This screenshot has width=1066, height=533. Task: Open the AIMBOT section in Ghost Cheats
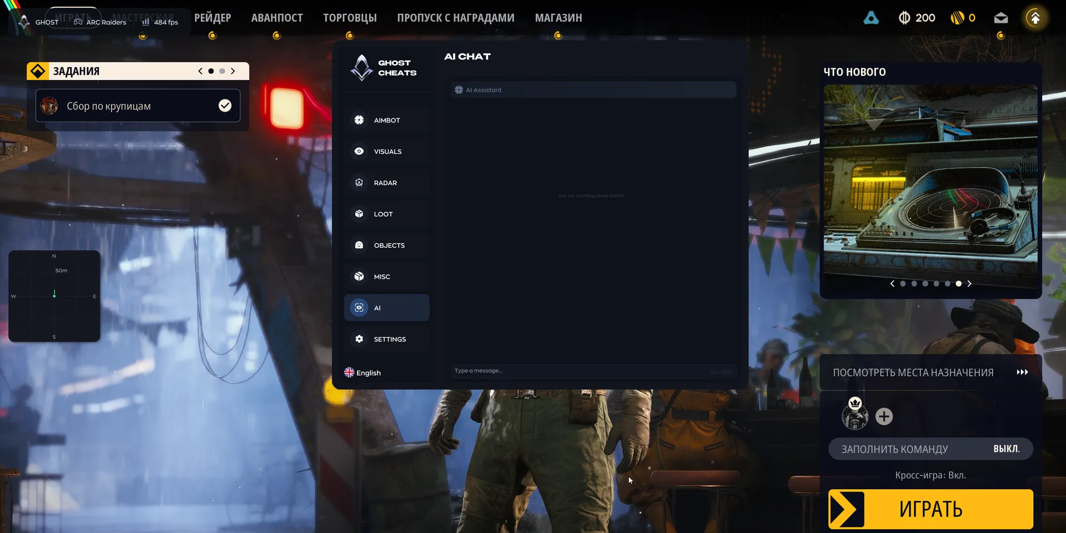coord(386,120)
